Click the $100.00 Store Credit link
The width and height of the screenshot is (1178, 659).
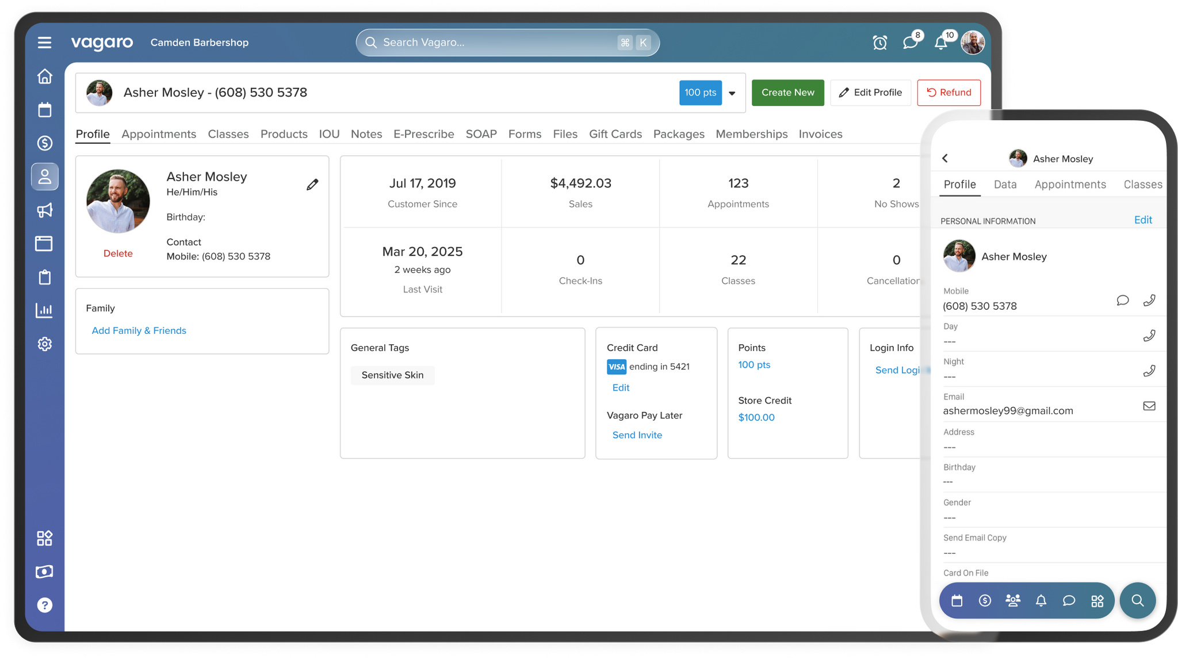point(756,418)
